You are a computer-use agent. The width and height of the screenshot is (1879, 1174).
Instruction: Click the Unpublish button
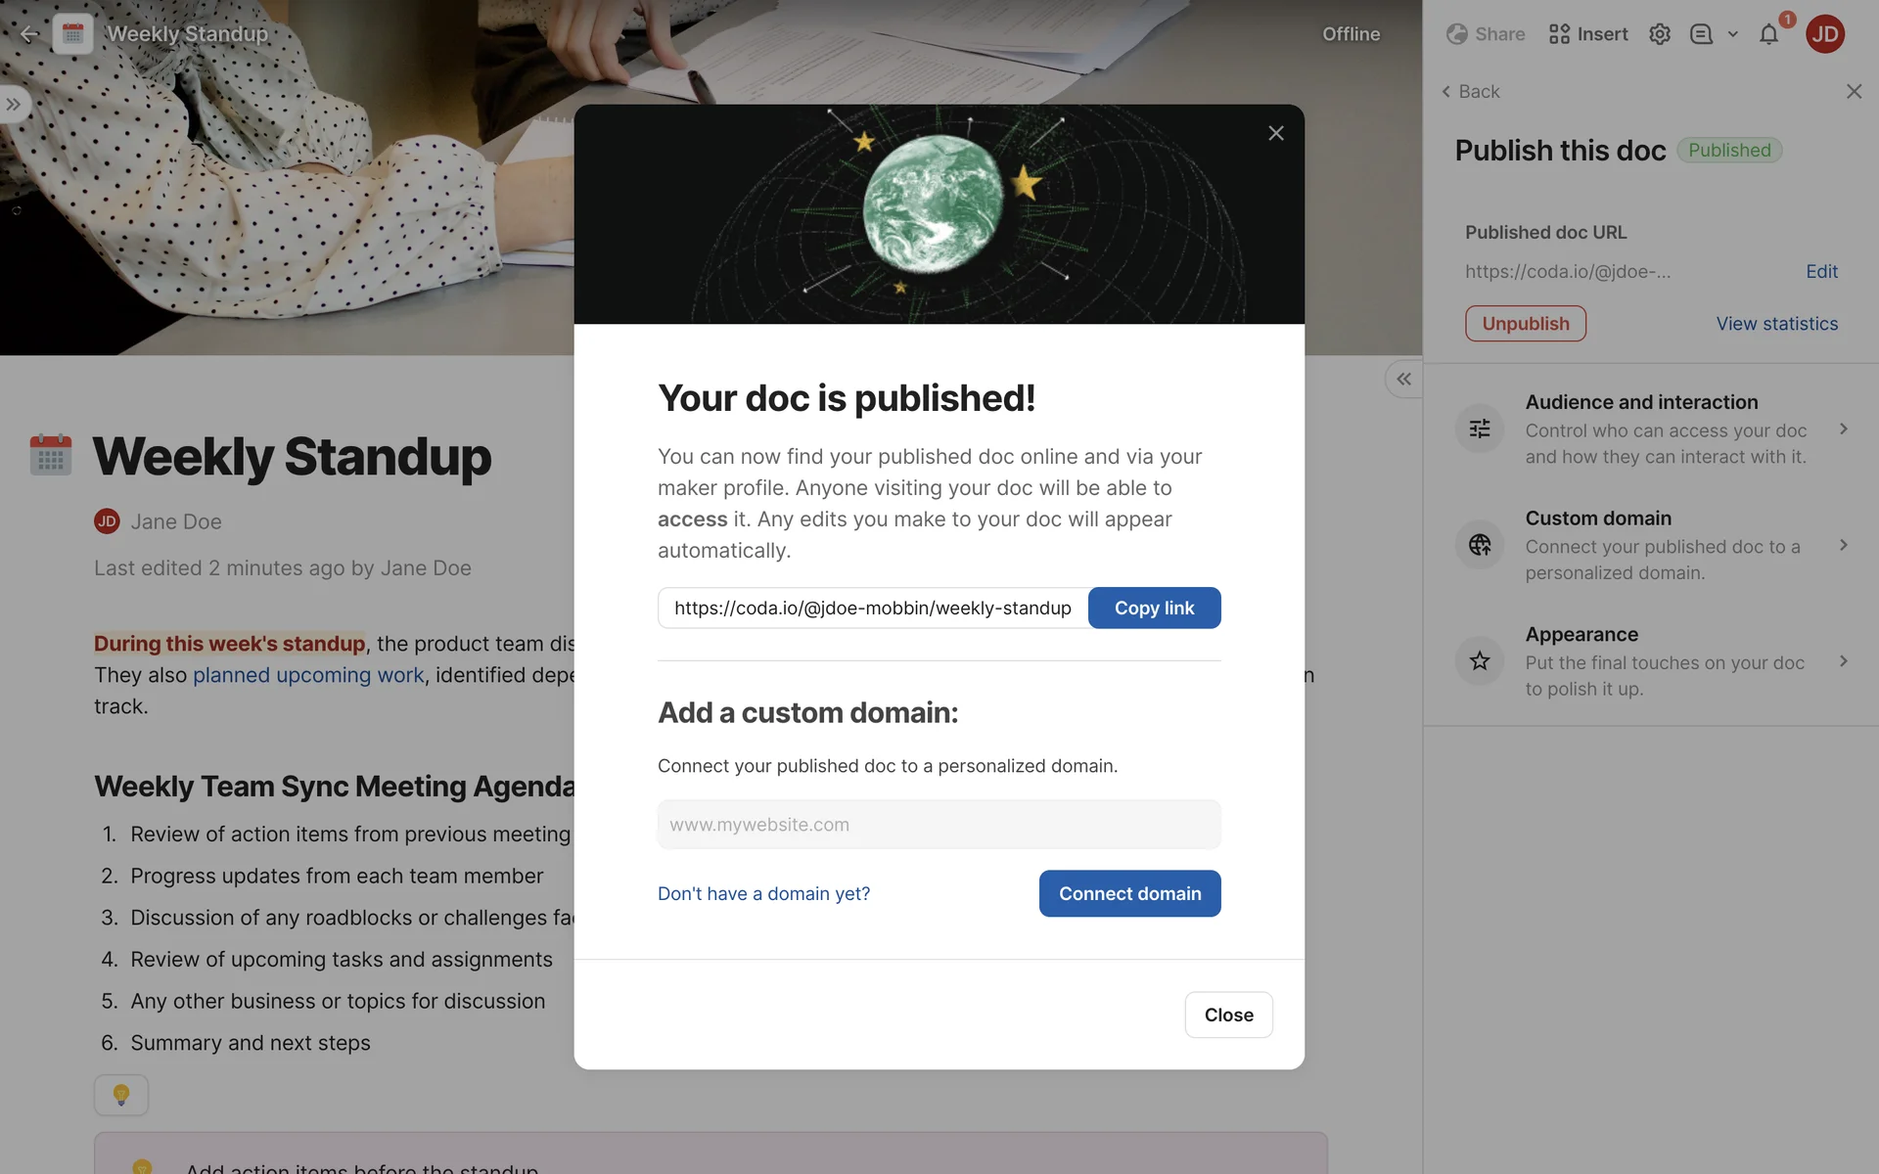(x=1525, y=324)
